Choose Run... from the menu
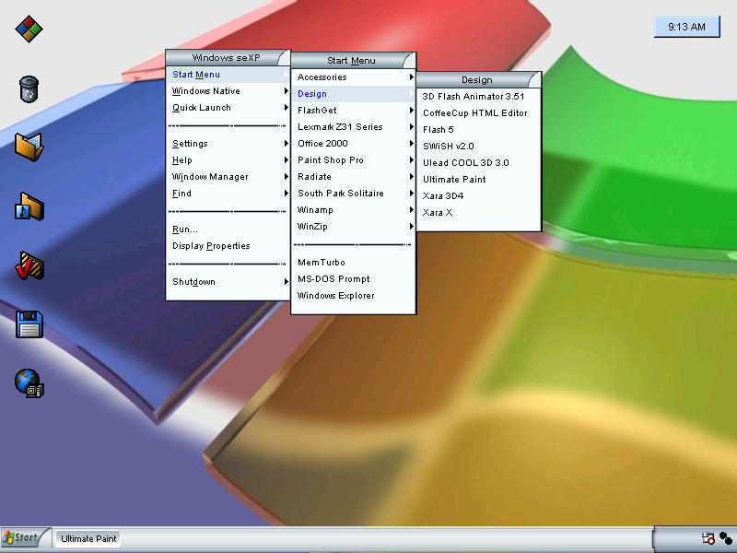 (x=228, y=229)
